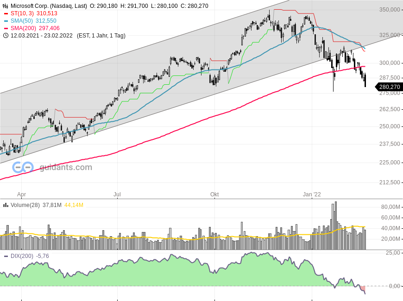Click the Okt time axis label
The height and width of the screenshot is (301, 403).
pos(214,194)
